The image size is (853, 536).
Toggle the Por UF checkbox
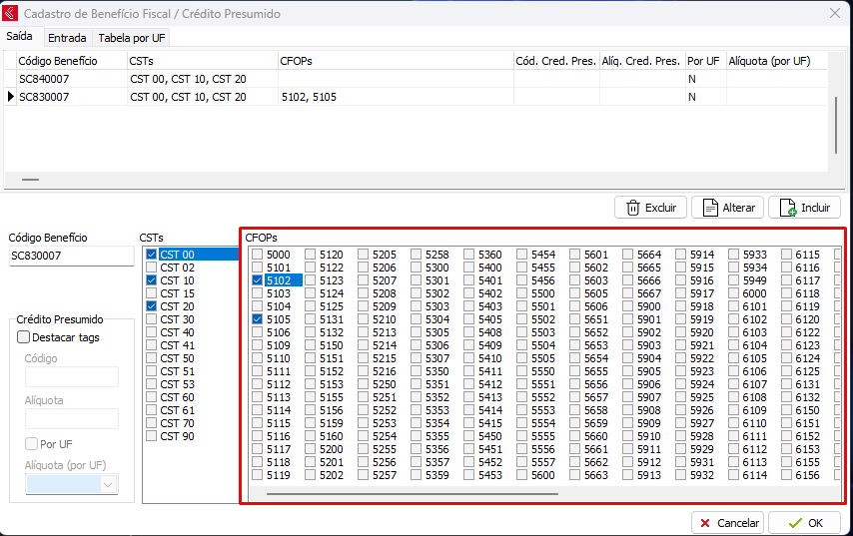coord(31,443)
